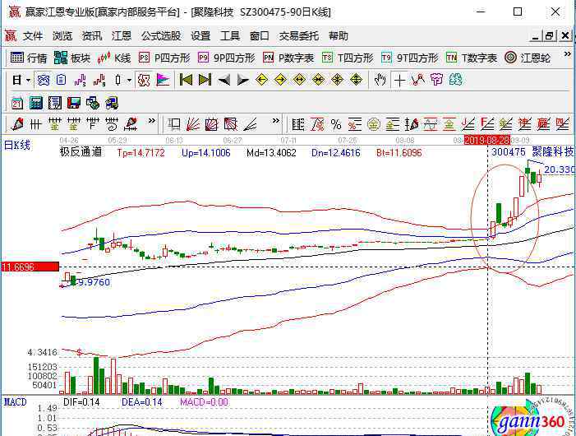The image size is (576, 436).
Task: Click the notepad icon
Action: tap(55, 104)
